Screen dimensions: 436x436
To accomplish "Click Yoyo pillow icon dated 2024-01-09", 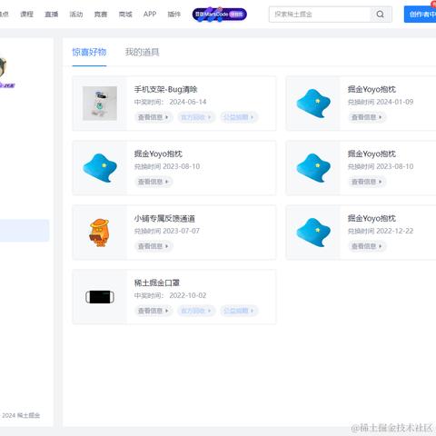I will pos(313,104).
